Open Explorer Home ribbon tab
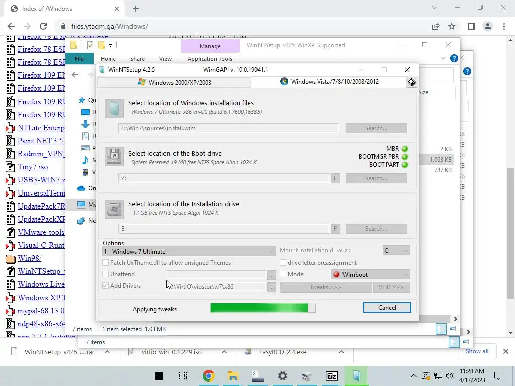The height and width of the screenshot is (386, 515). (x=108, y=59)
